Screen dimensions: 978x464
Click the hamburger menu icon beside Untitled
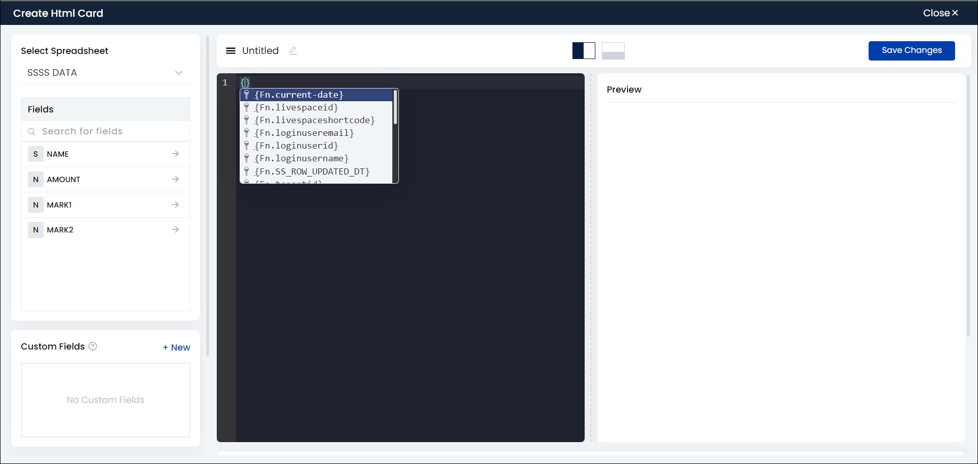coord(231,51)
